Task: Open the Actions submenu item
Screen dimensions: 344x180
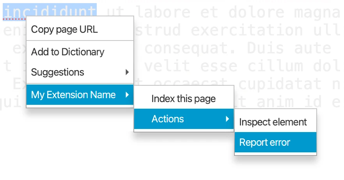Action: (168, 119)
